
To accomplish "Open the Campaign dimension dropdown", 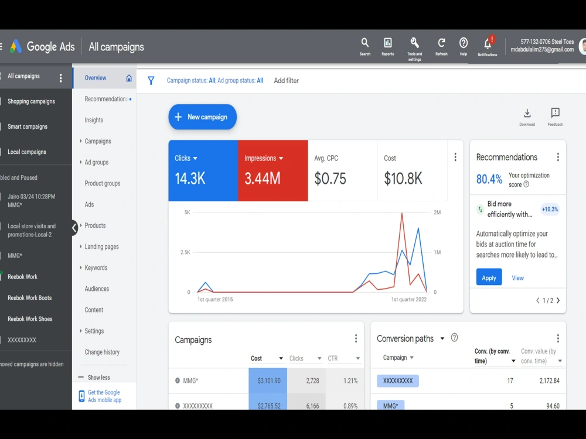I will coord(398,358).
